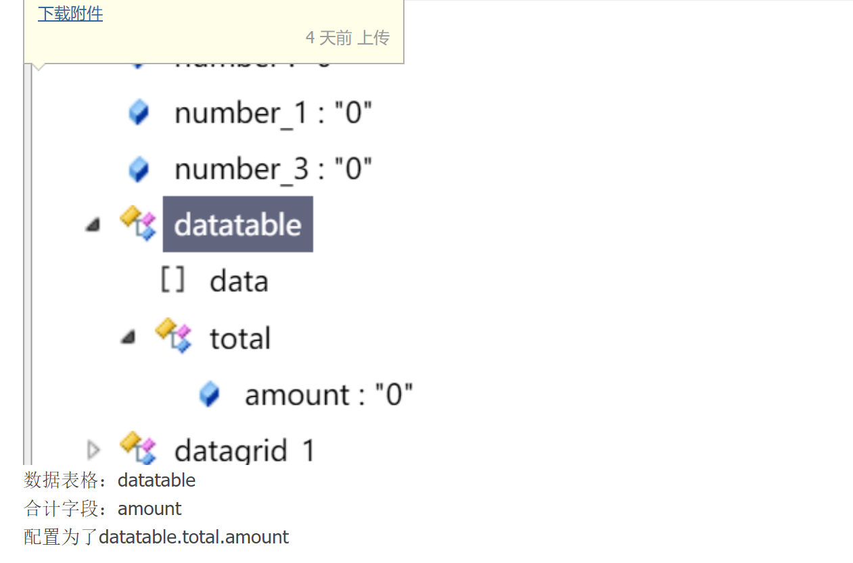The height and width of the screenshot is (563, 853).
Task: Click the blue cube icon beside amount
Action: point(210,394)
